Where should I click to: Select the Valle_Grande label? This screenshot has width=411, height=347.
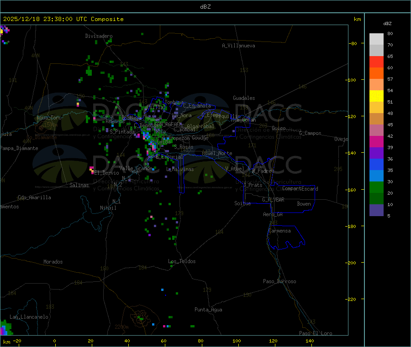click(x=136, y=168)
